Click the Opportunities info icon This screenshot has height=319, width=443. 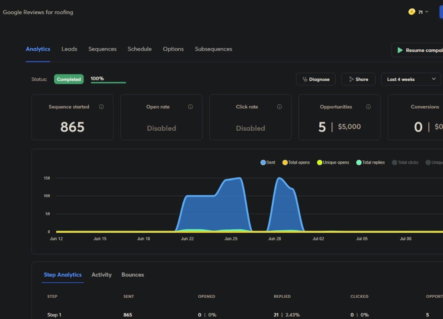(x=369, y=107)
